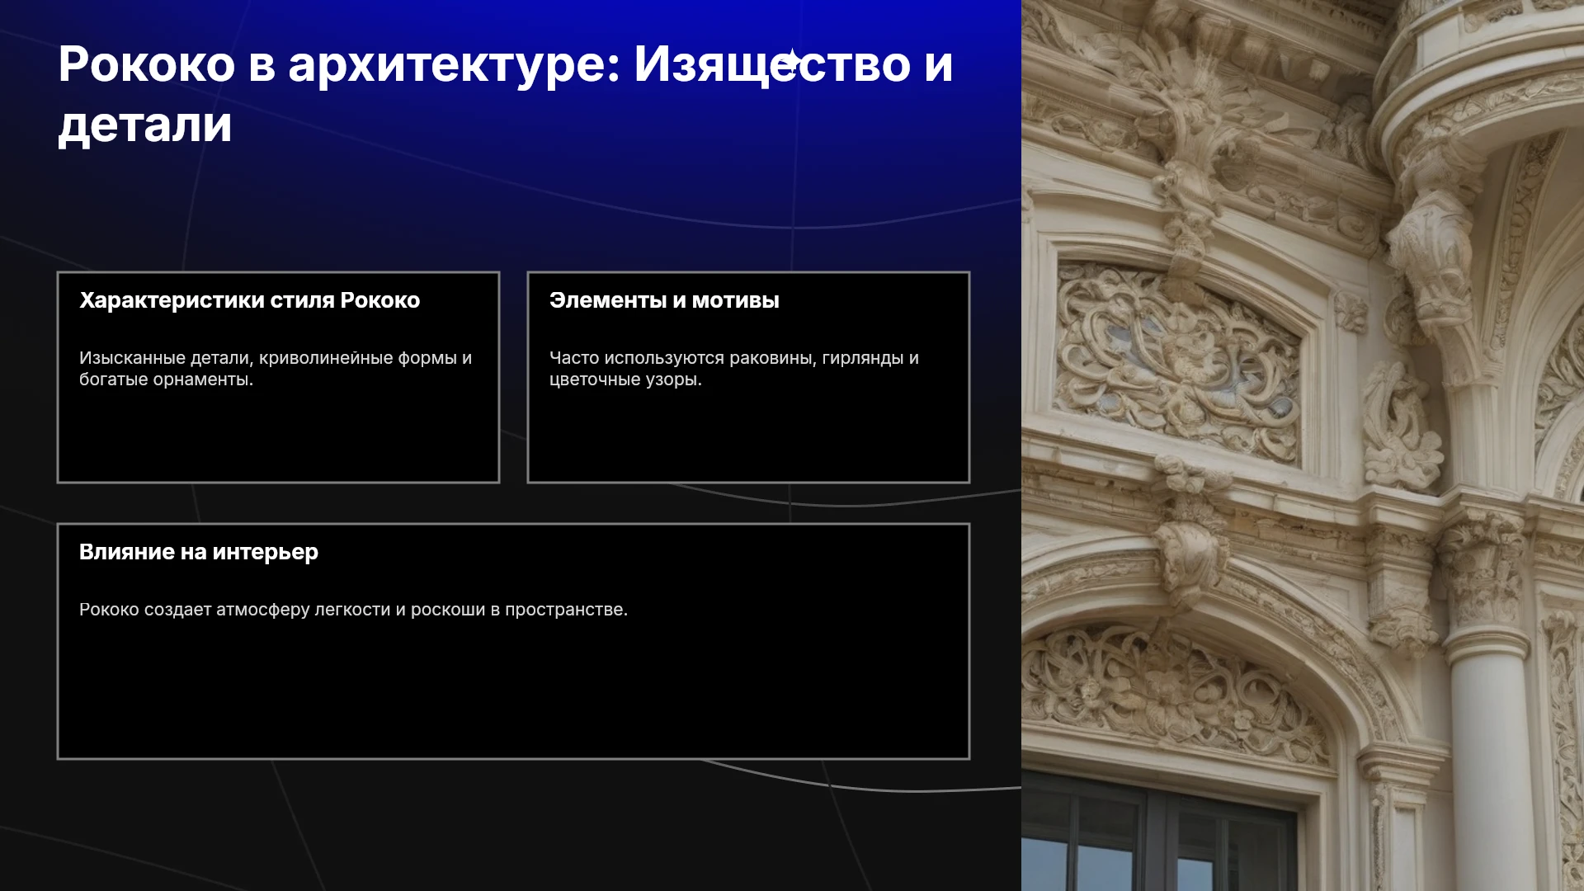Image resolution: width=1584 pixels, height=891 pixels.
Task: Click the word 'детали' in the title
Action: pyautogui.click(x=145, y=125)
